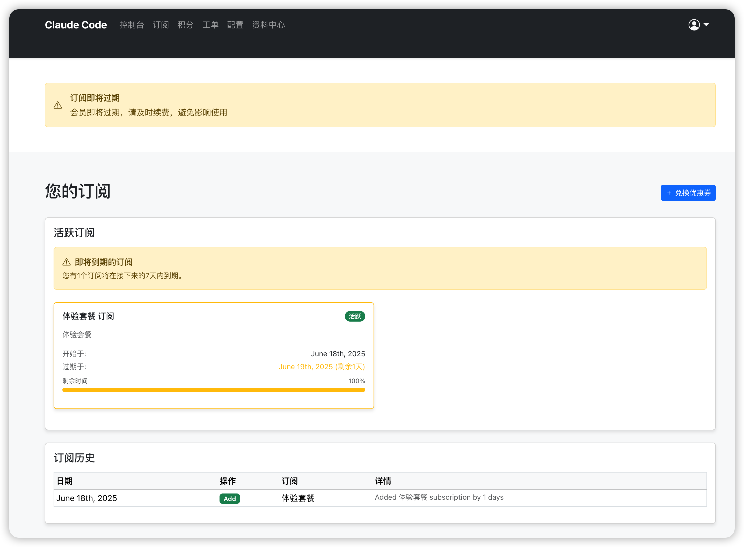Open 资料中心 from the navbar

[268, 25]
